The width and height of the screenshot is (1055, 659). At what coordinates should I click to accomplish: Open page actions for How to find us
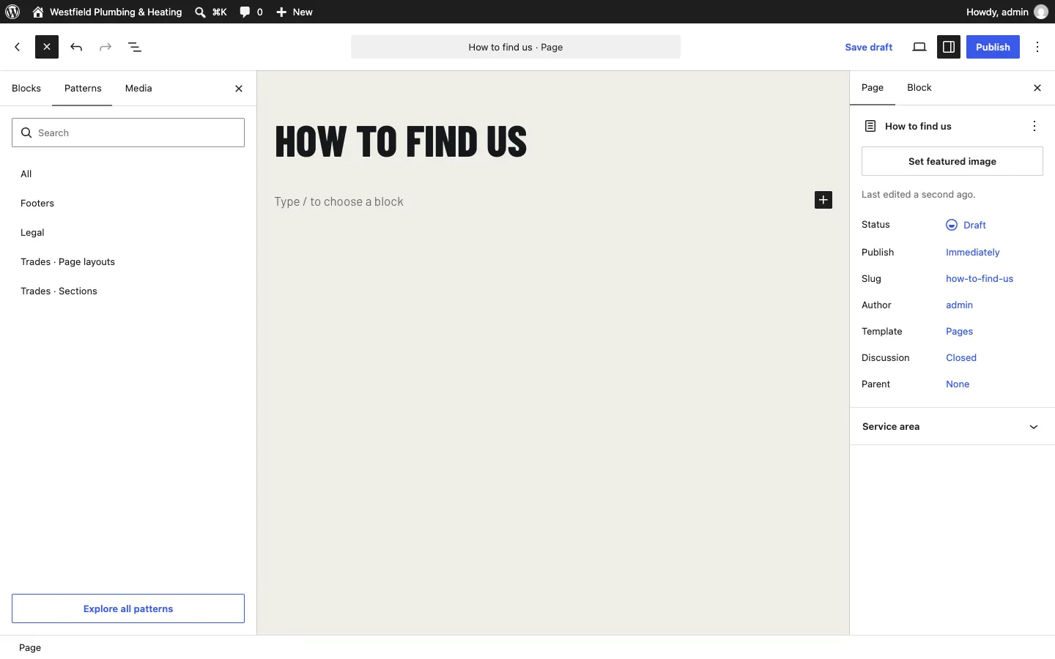(x=1034, y=126)
